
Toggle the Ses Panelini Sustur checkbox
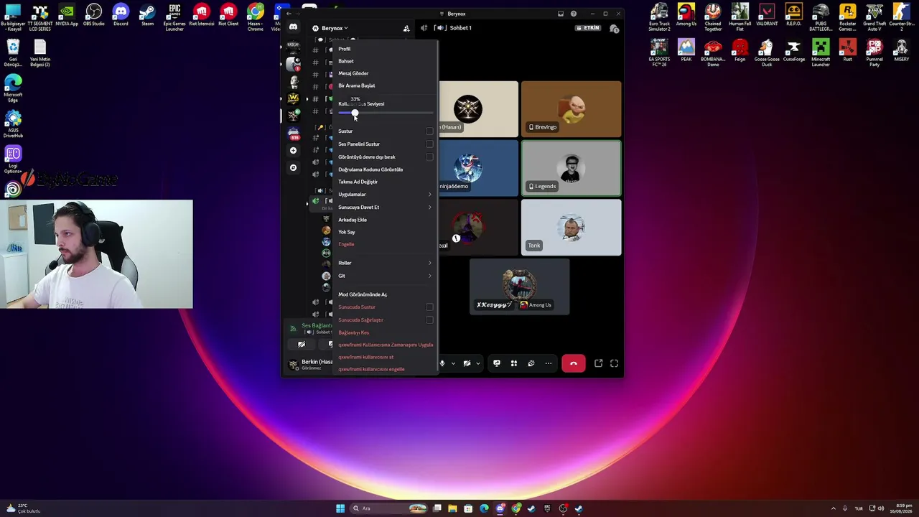[x=429, y=144]
